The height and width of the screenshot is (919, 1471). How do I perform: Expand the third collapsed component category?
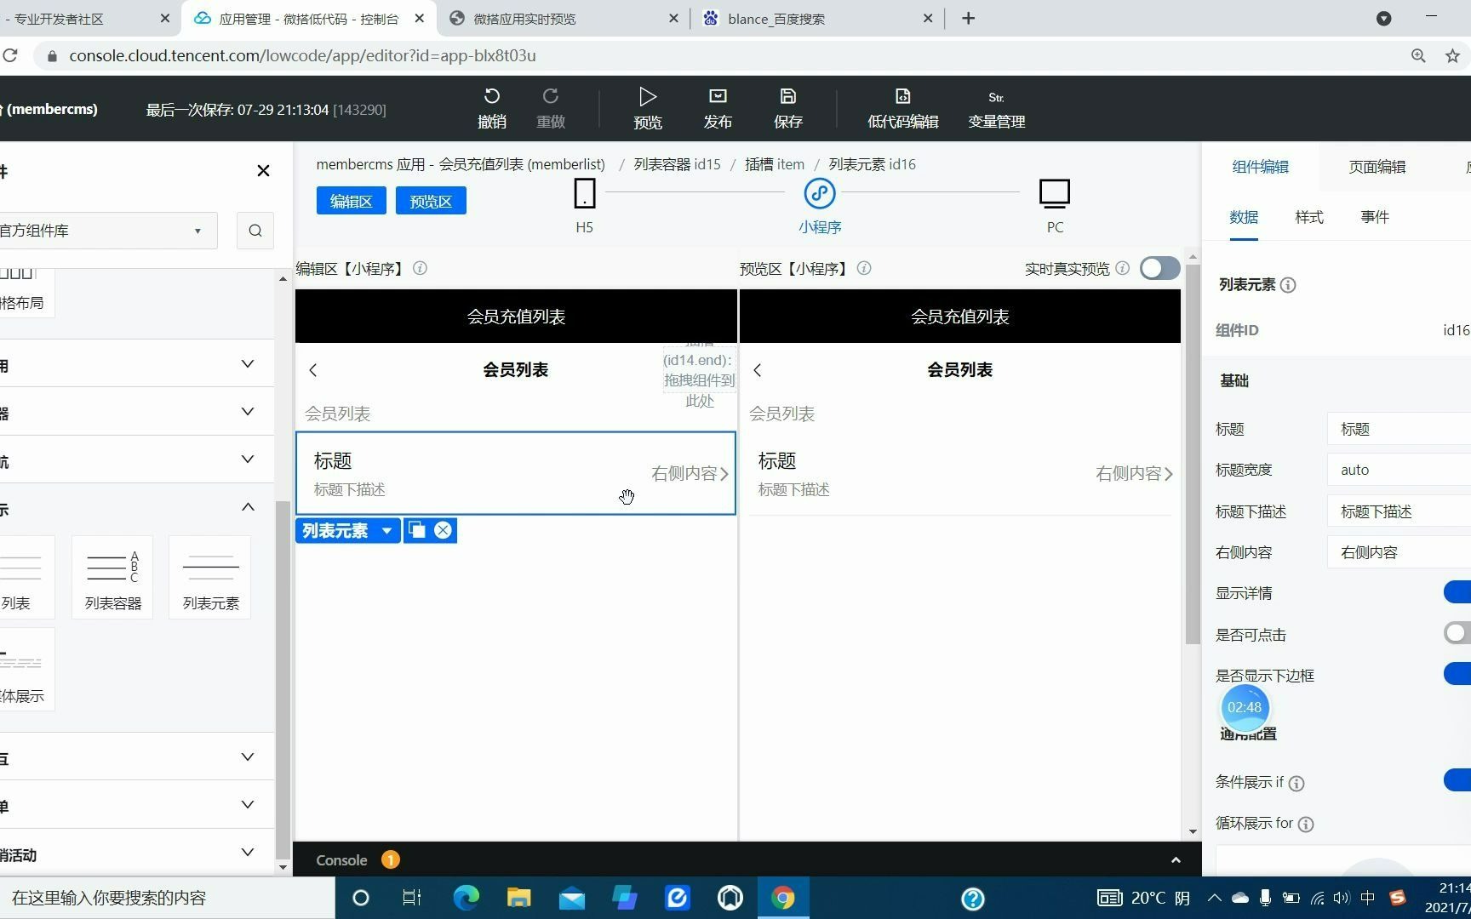[x=248, y=459]
